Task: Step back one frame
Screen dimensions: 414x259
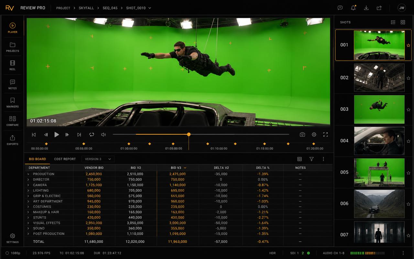Action: click(46, 135)
